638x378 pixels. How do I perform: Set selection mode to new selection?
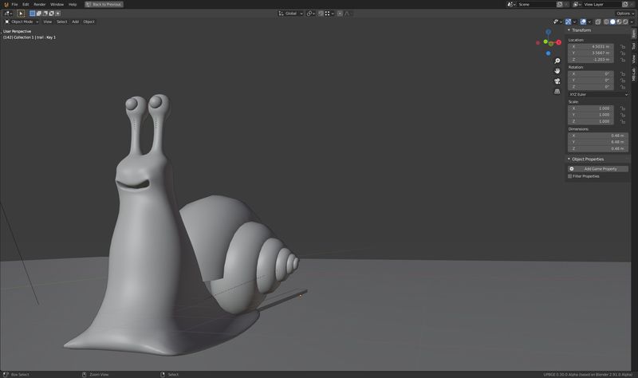coord(32,14)
